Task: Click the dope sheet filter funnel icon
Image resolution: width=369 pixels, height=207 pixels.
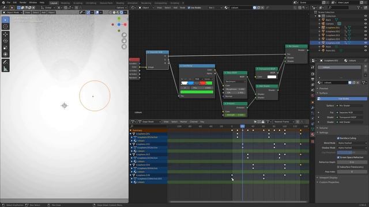Action: point(268,121)
